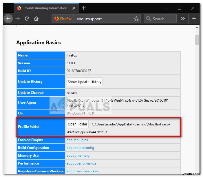This screenshot has height=177, width=203.
Task: Open the about:serviceworkers link
Action: 83,171
